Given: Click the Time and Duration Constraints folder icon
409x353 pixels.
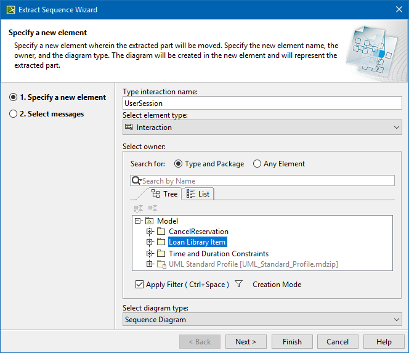Looking at the screenshot, I should click(161, 253).
